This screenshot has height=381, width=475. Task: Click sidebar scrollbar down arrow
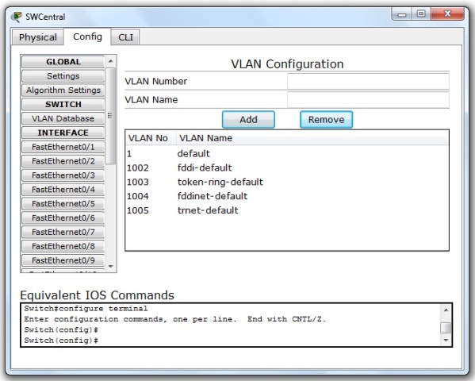click(110, 267)
